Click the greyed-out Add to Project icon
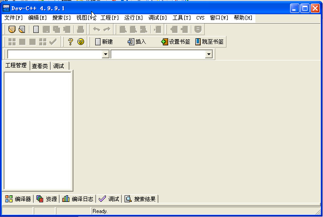323x217 pixels. [174, 29]
